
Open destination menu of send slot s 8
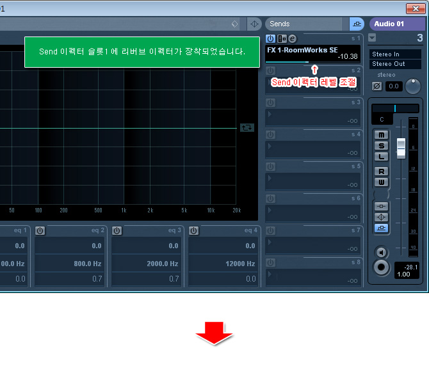tap(270, 274)
